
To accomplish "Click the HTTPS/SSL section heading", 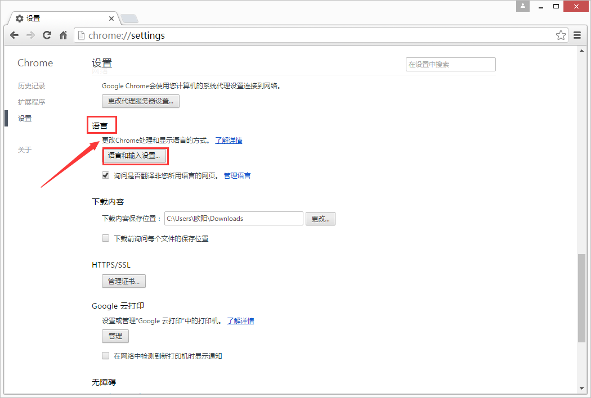I will click(111, 265).
